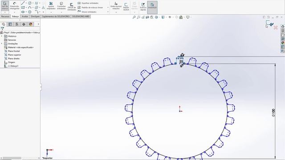Viewport: 285px width, 160px height.
Task: Click the Repair Sketch tool
Action: [126, 7]
